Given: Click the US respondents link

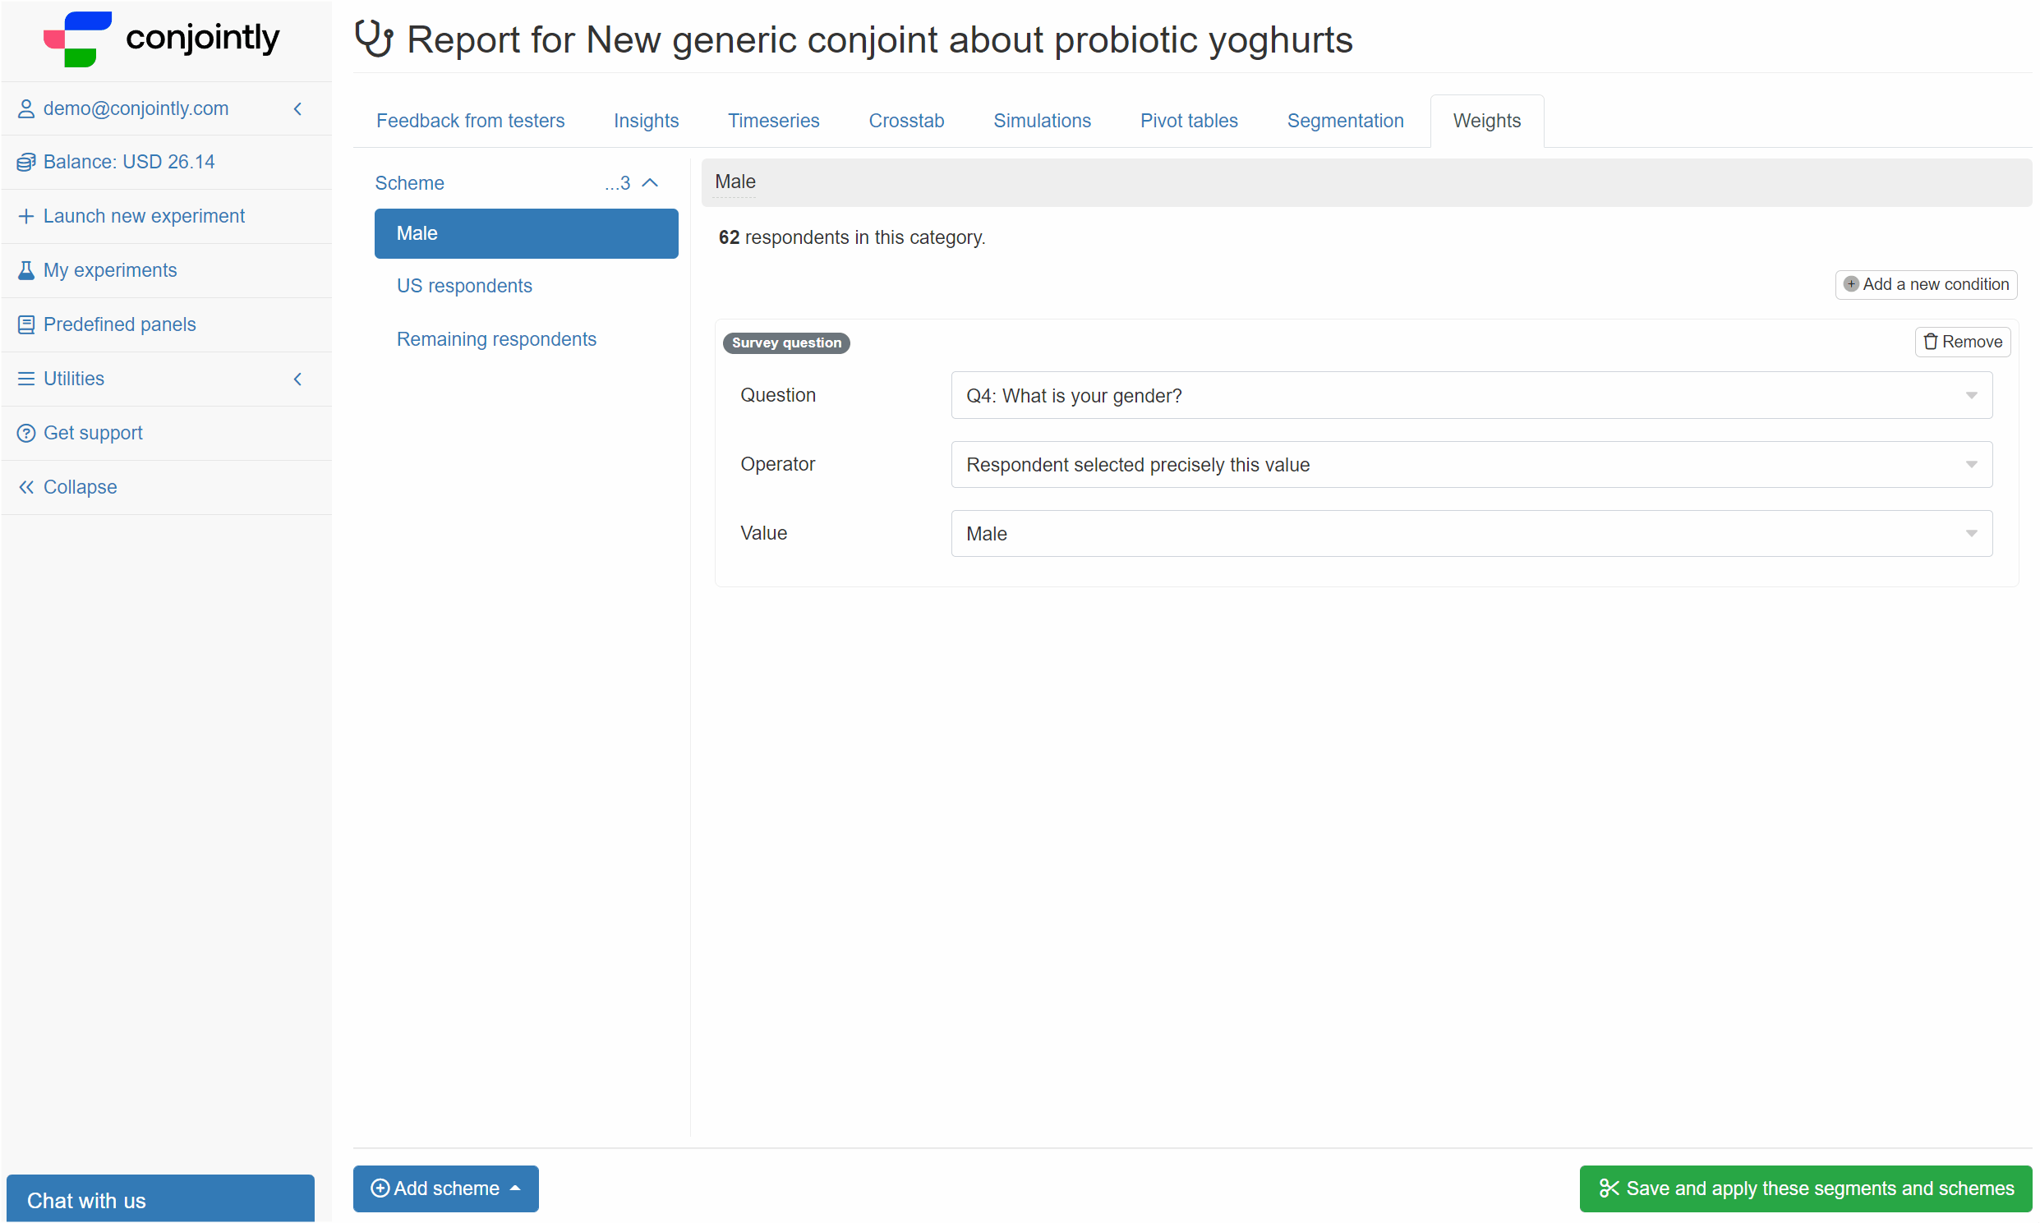Looking at the screenshot, I should pos(463,285).
